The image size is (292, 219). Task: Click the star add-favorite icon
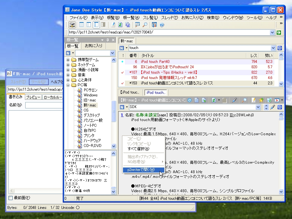point(261,100)
